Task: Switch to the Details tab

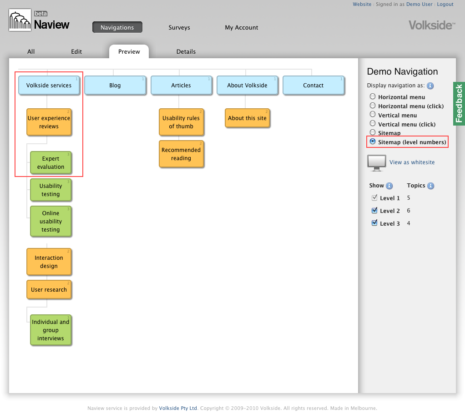Action: pyautogui.click(x=186, y=51)
